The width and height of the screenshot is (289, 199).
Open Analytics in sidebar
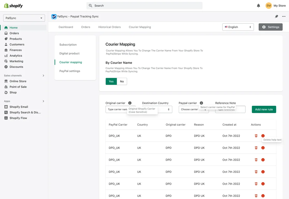(x=16, y=56)
